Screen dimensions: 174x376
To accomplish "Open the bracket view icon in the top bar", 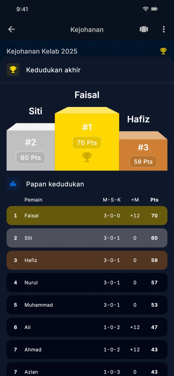I will (x=144, y=29).
